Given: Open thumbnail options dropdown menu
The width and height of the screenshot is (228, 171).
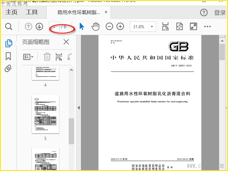Looking at the screenshot, I should [28, 57].
